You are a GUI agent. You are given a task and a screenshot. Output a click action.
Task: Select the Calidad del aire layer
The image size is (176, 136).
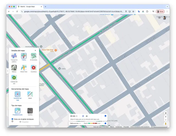tap(14, 78)
